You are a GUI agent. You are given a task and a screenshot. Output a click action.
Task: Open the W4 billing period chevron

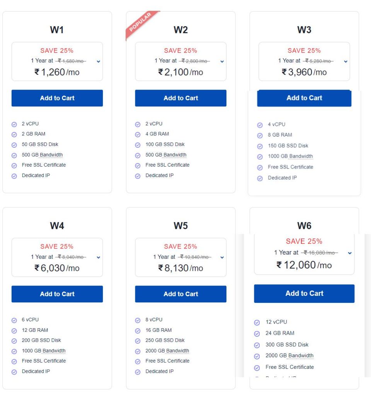click(x=99, y=257)
